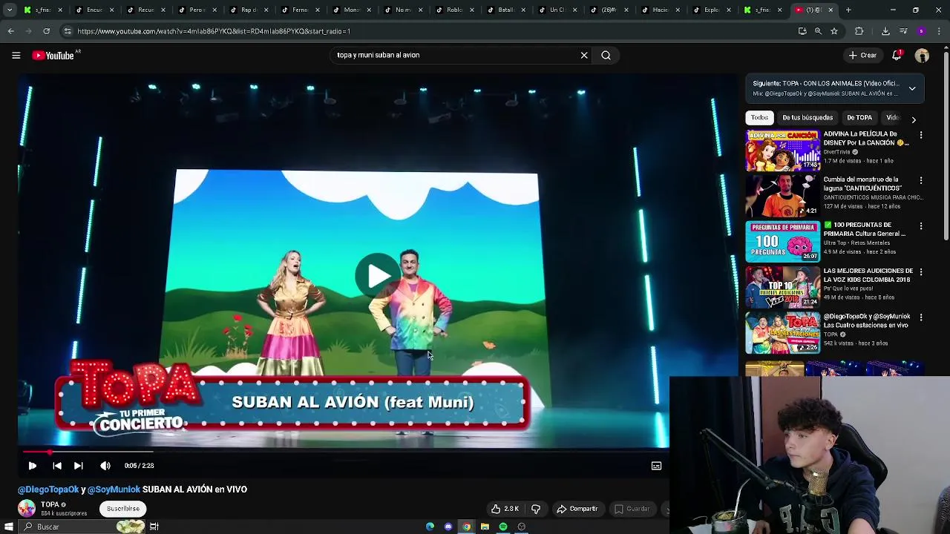The width and height of the screenshot is (950, 534).
Task: Select the De tus búsquedas chip
Action: tap(807, 117)
